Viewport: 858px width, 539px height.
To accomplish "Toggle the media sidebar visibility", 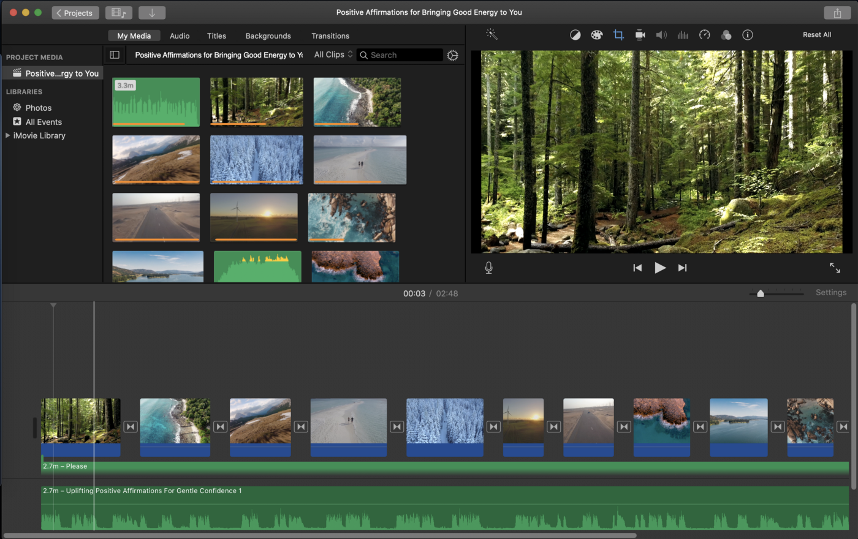I will 115,55.
